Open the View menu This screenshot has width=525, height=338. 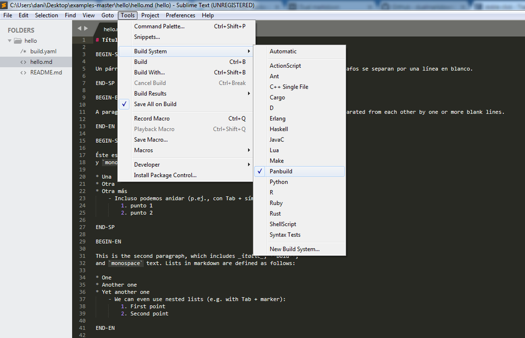(89, 15)
